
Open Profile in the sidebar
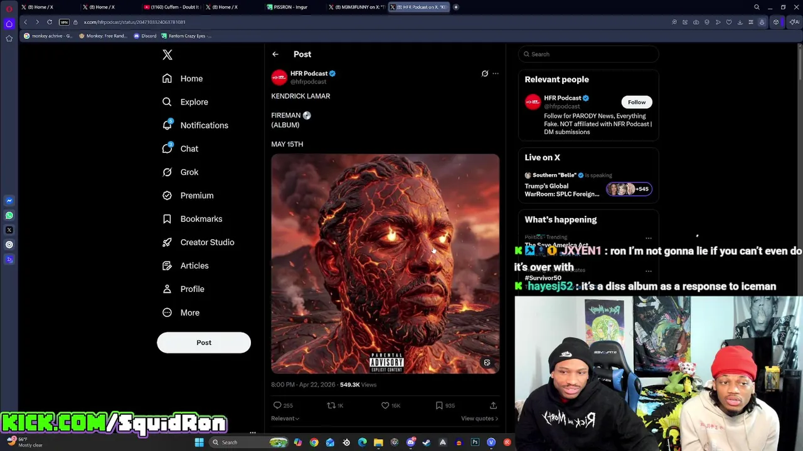coord(183,289)
